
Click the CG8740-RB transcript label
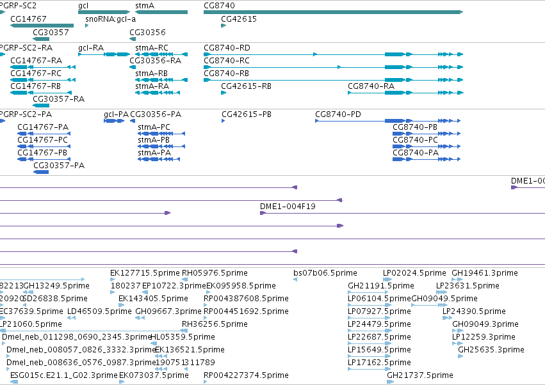(226, 74)
